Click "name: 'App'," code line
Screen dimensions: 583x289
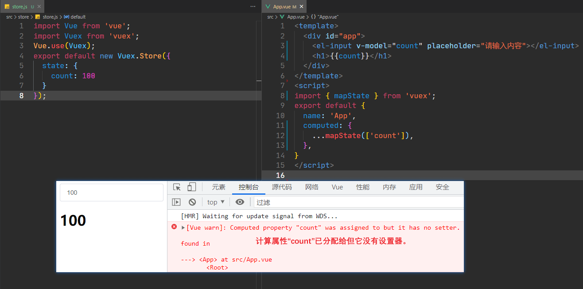(330, 116)
